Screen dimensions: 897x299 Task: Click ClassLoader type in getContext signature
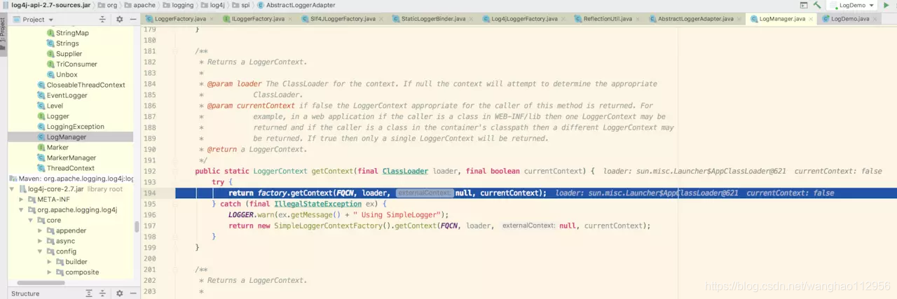pos(405,172)
